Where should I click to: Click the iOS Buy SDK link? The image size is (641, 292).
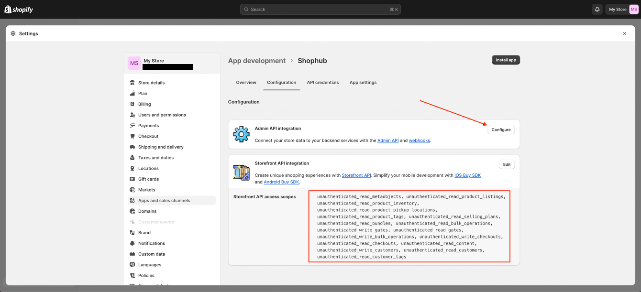467,175
